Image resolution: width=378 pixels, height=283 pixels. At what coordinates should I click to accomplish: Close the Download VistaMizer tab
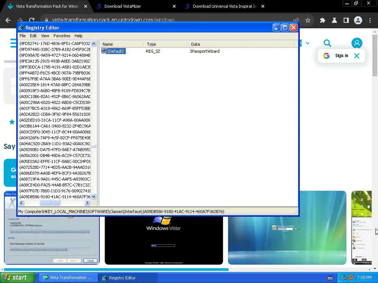(174, 6)
